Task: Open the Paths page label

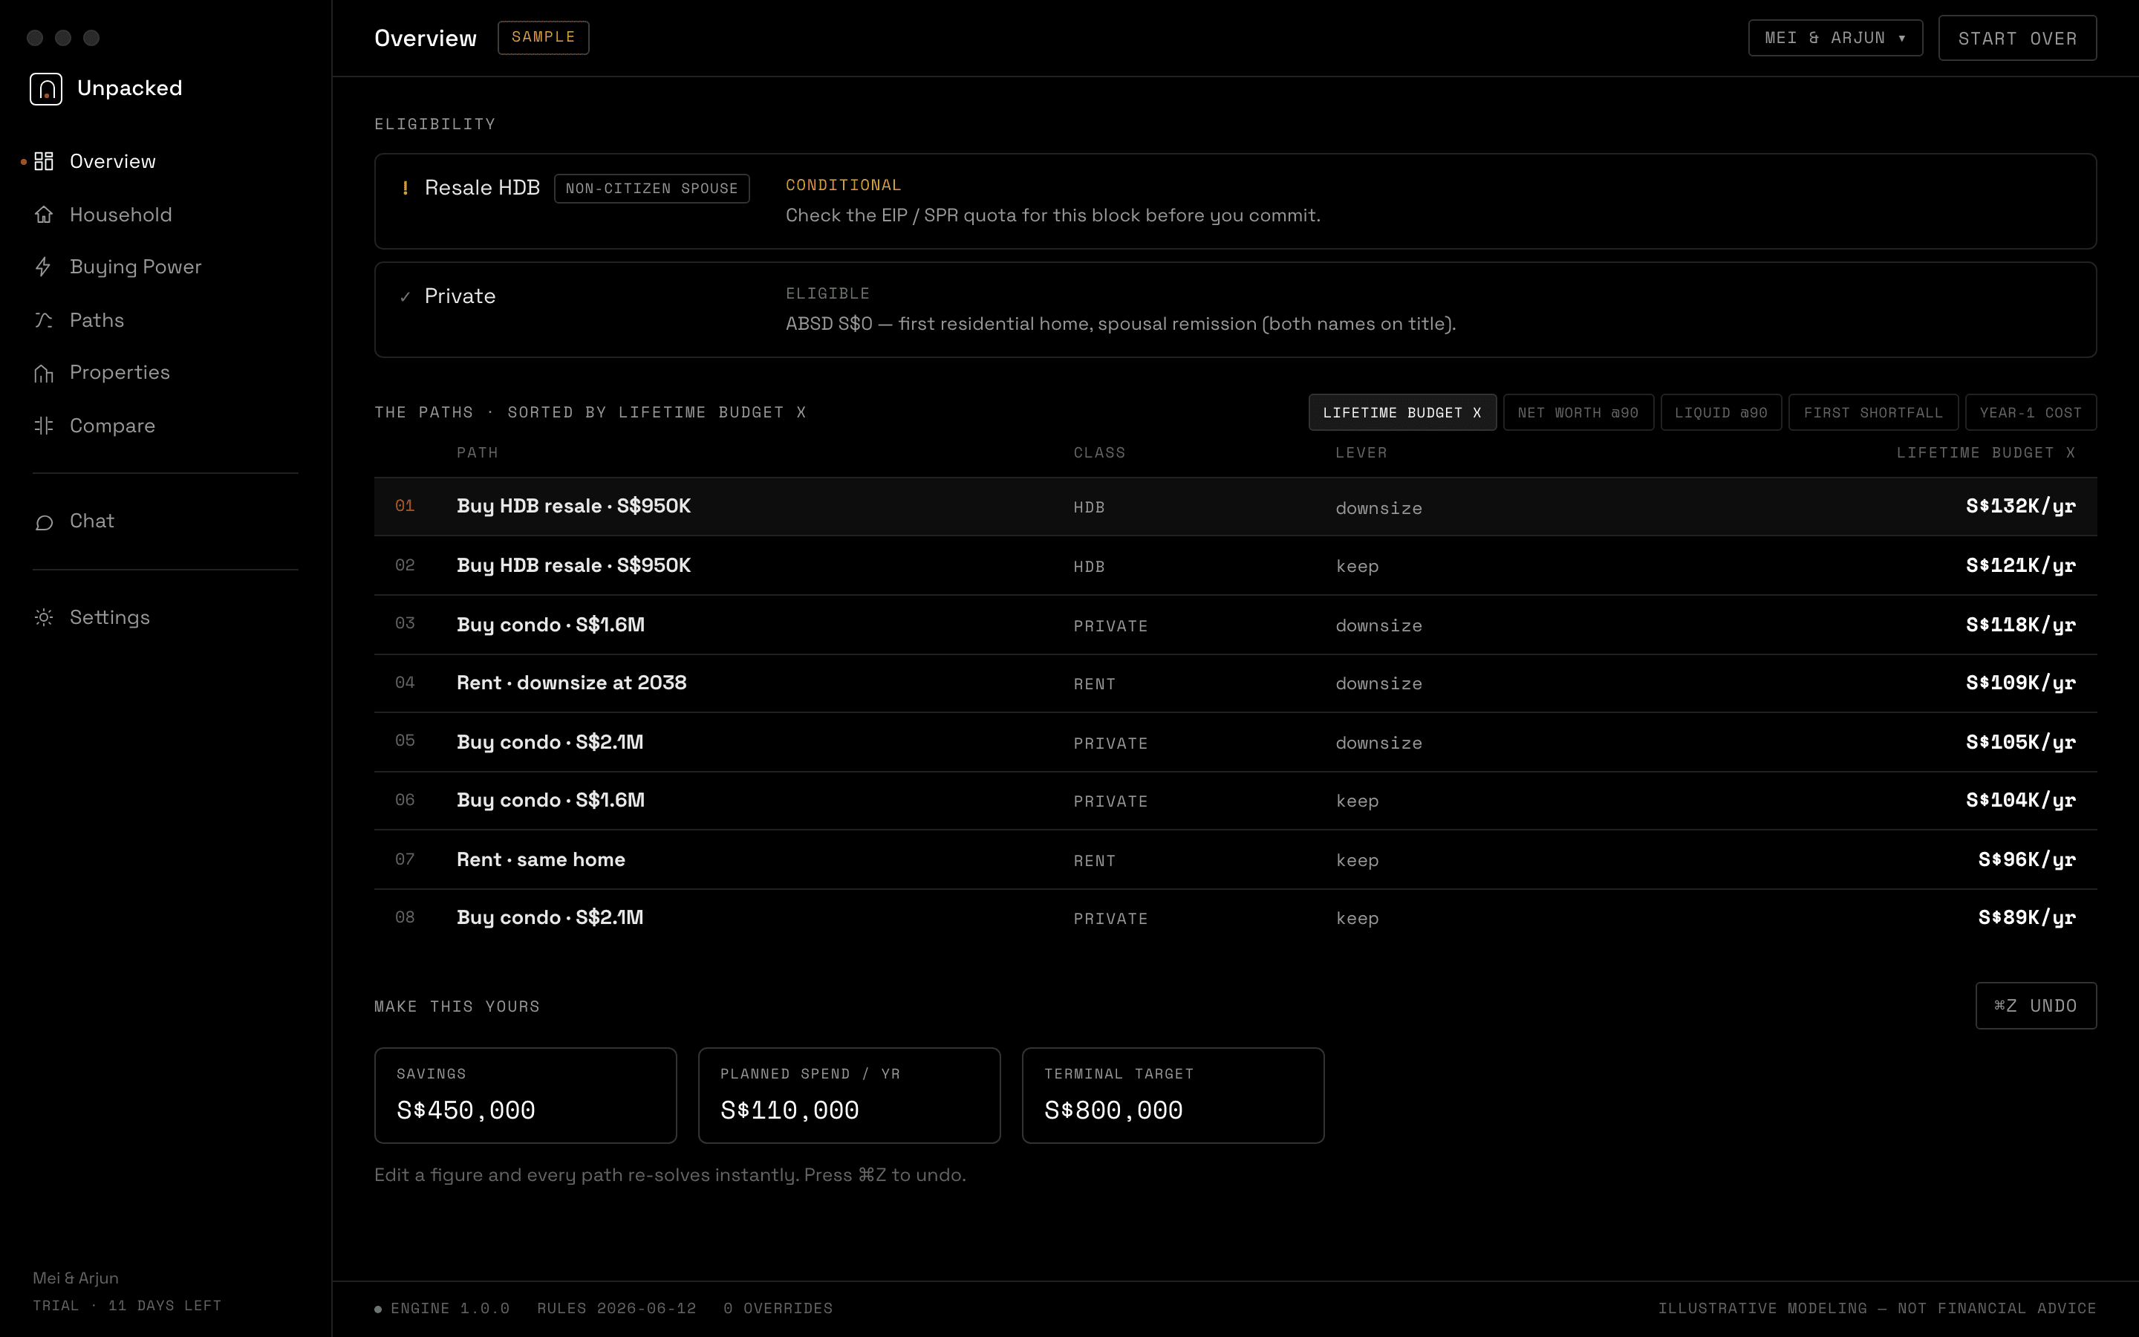Action: [97, 320]
